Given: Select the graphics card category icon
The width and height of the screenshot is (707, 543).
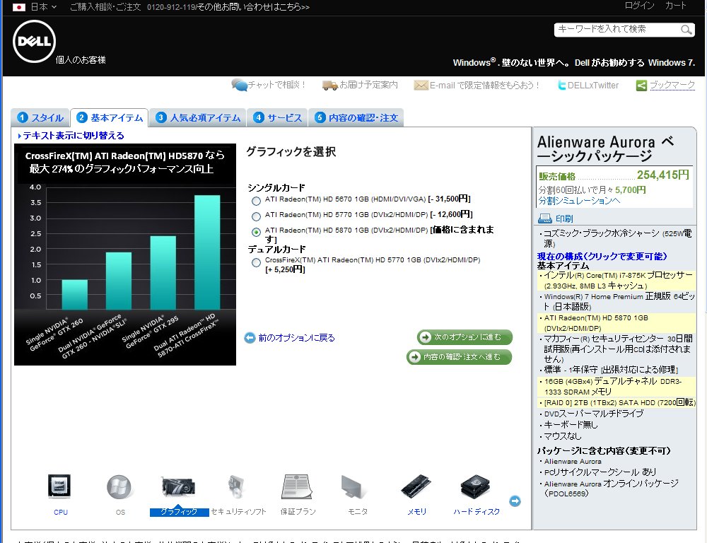Looking at the screenshot, I should point(179,487).
